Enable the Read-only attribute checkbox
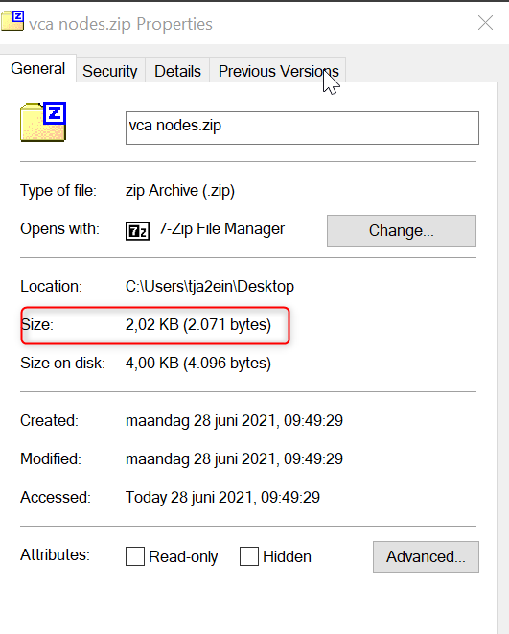Viewport: 509px width, 634px height. (x=135, y=556)
